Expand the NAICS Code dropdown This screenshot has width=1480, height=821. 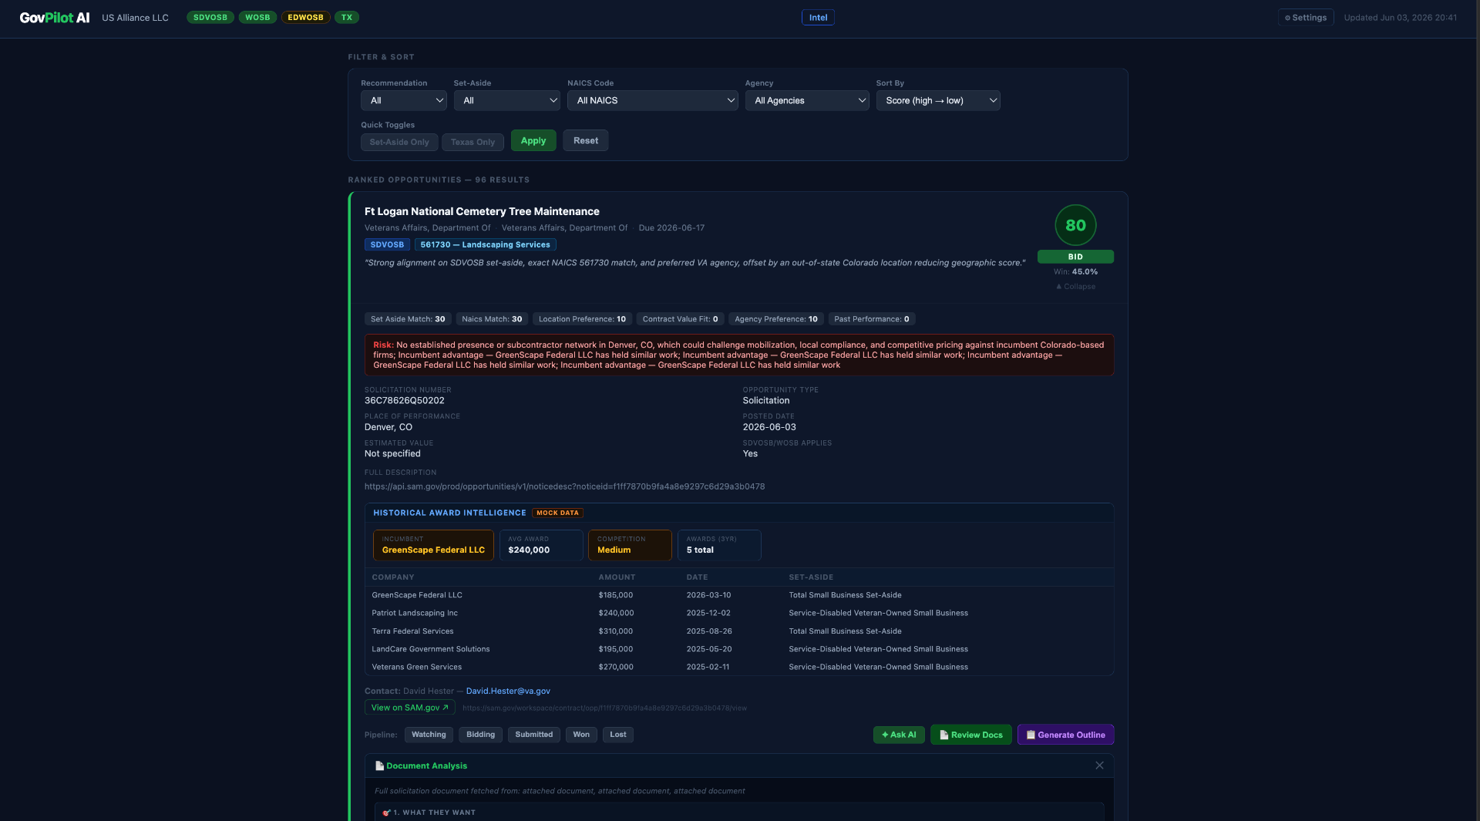(x=653, y=100)
